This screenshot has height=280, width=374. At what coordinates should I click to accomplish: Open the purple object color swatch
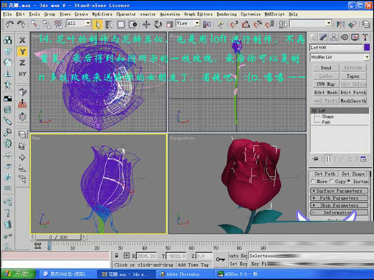pos(367,47)
